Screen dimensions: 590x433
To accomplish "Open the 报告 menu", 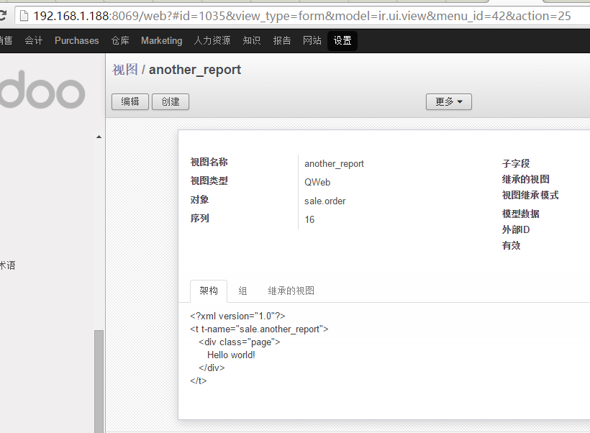I will [282, 41].
